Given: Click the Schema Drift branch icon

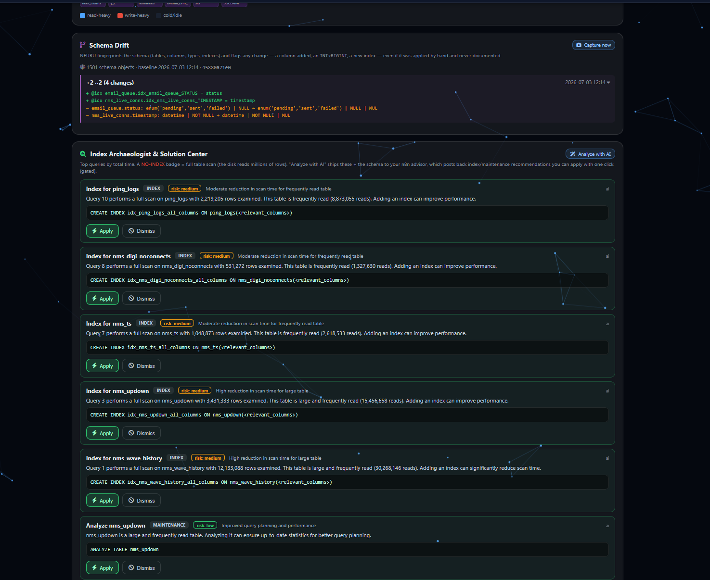Looking at the screenshot, I should click(83, 45).
